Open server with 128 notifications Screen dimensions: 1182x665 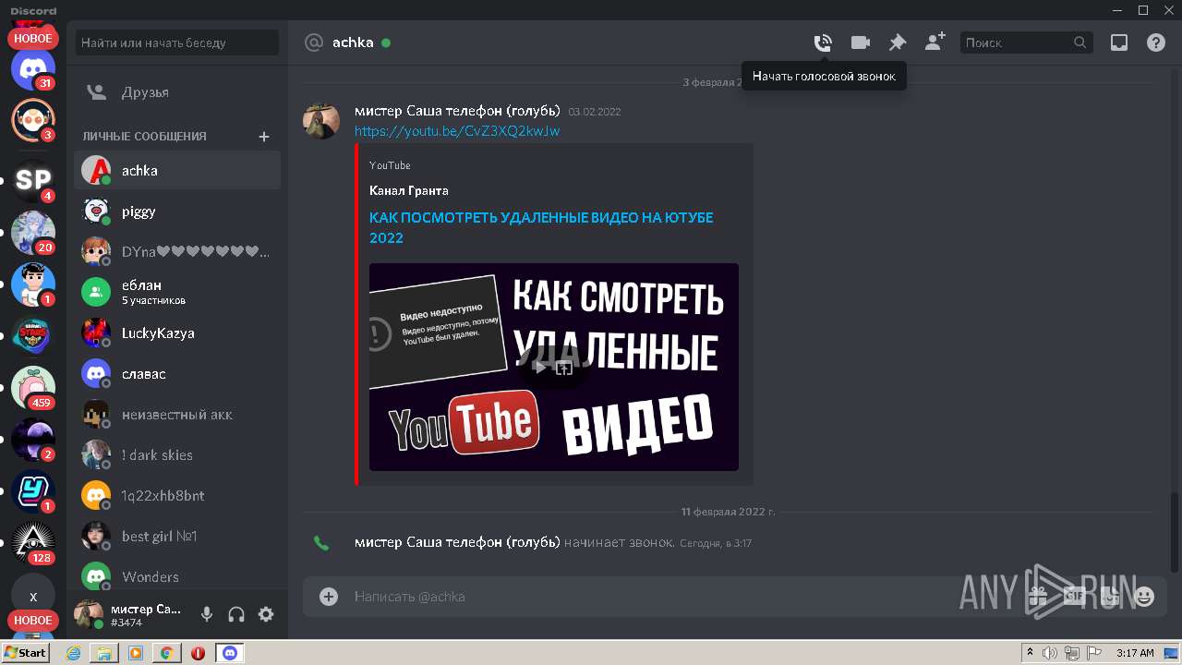[x=33, y=542]
